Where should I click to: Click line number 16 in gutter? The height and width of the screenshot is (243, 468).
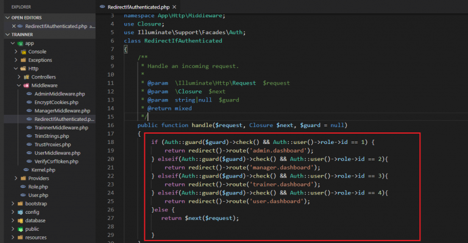111,125
